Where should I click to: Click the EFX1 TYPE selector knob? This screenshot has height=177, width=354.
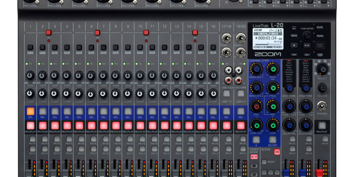click(x=289, y=88)
